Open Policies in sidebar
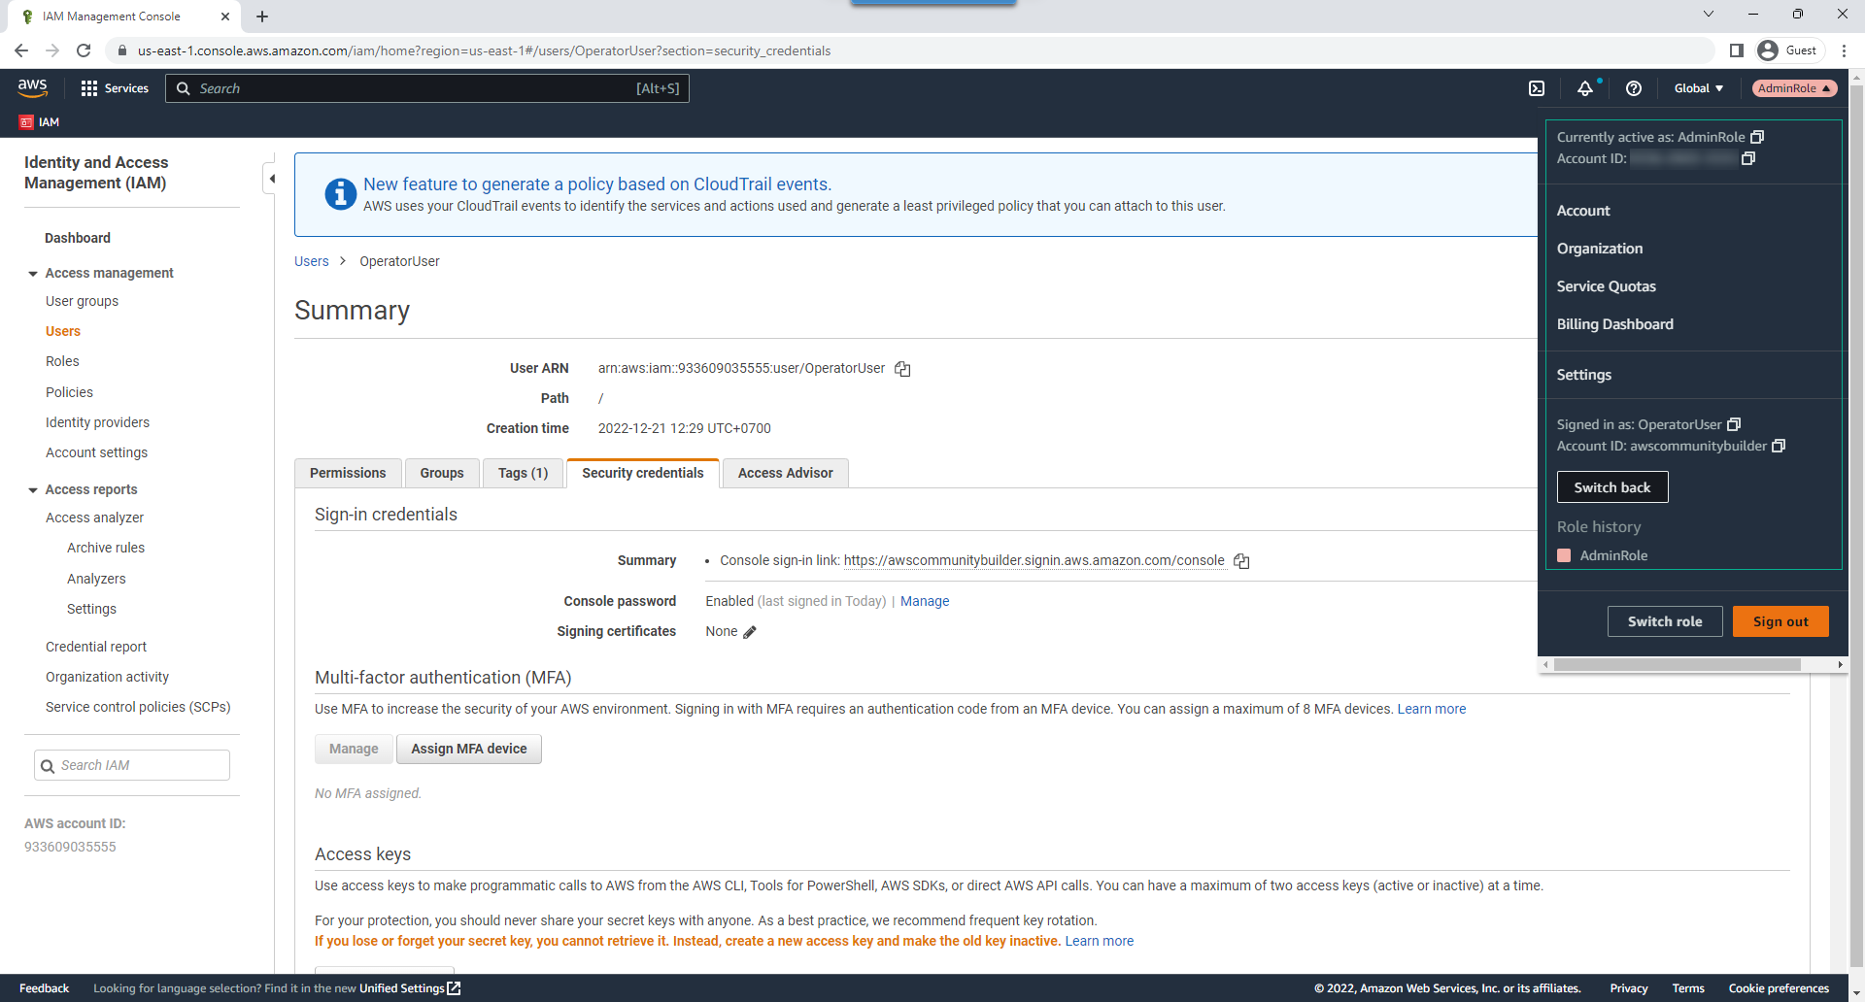 (x=69, y=392)
